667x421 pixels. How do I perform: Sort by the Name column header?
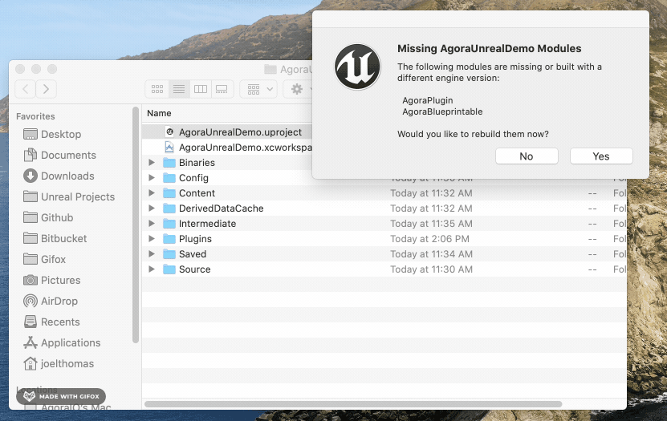[x=159, y=113]
